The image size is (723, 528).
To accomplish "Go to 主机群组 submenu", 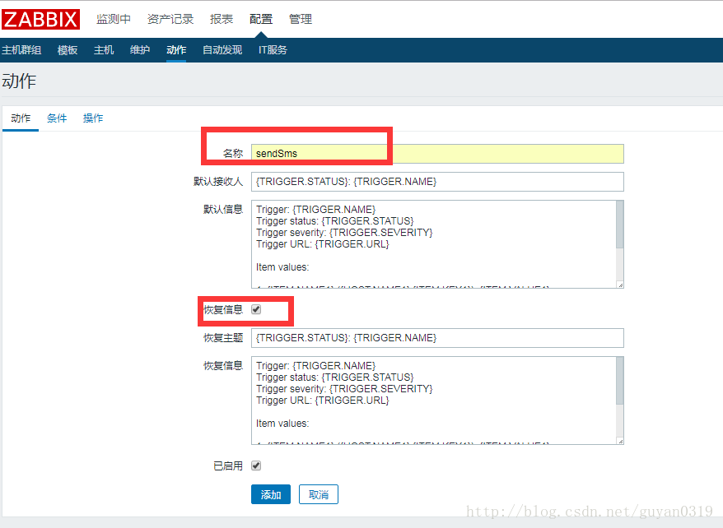I will click(x=21, y=49).
